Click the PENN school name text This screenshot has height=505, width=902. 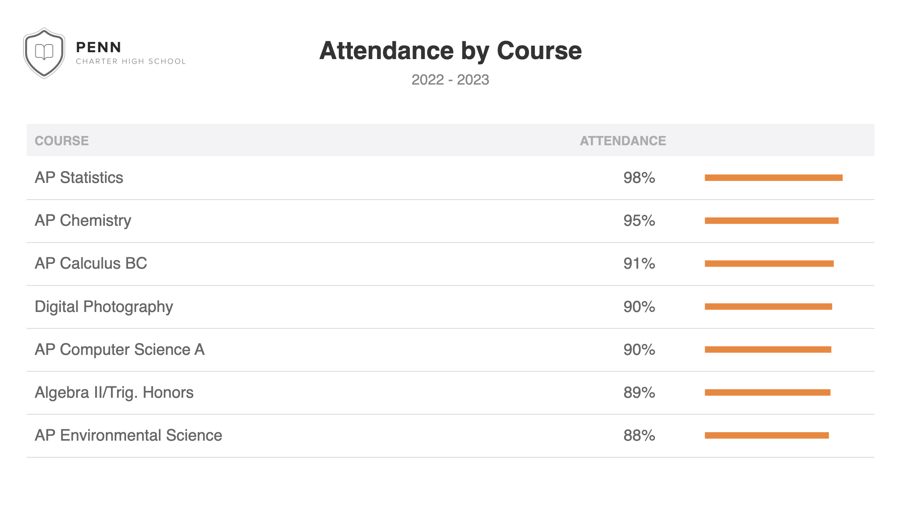pos(98,47)
